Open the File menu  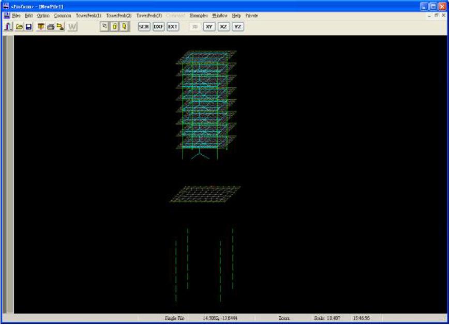tap(16, 16)
